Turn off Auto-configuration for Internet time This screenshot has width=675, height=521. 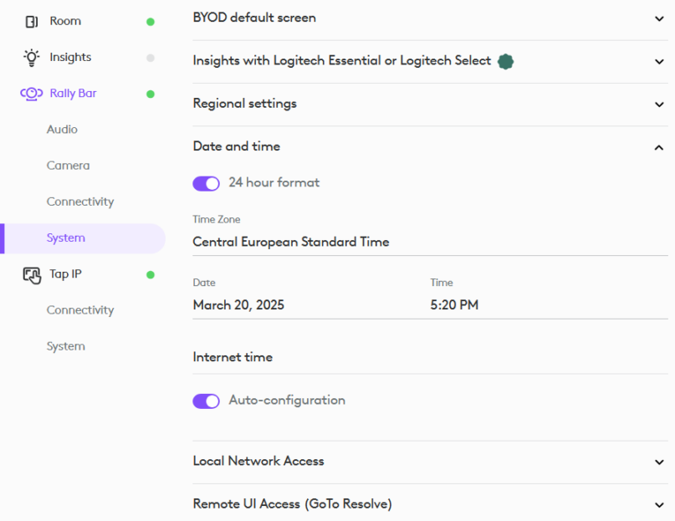coord(206,401)
